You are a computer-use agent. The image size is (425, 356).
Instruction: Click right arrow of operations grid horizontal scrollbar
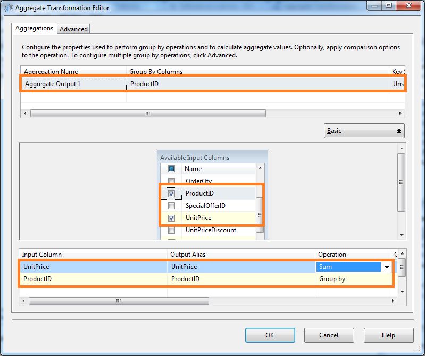pyautogui.click(x=393, y=301)
